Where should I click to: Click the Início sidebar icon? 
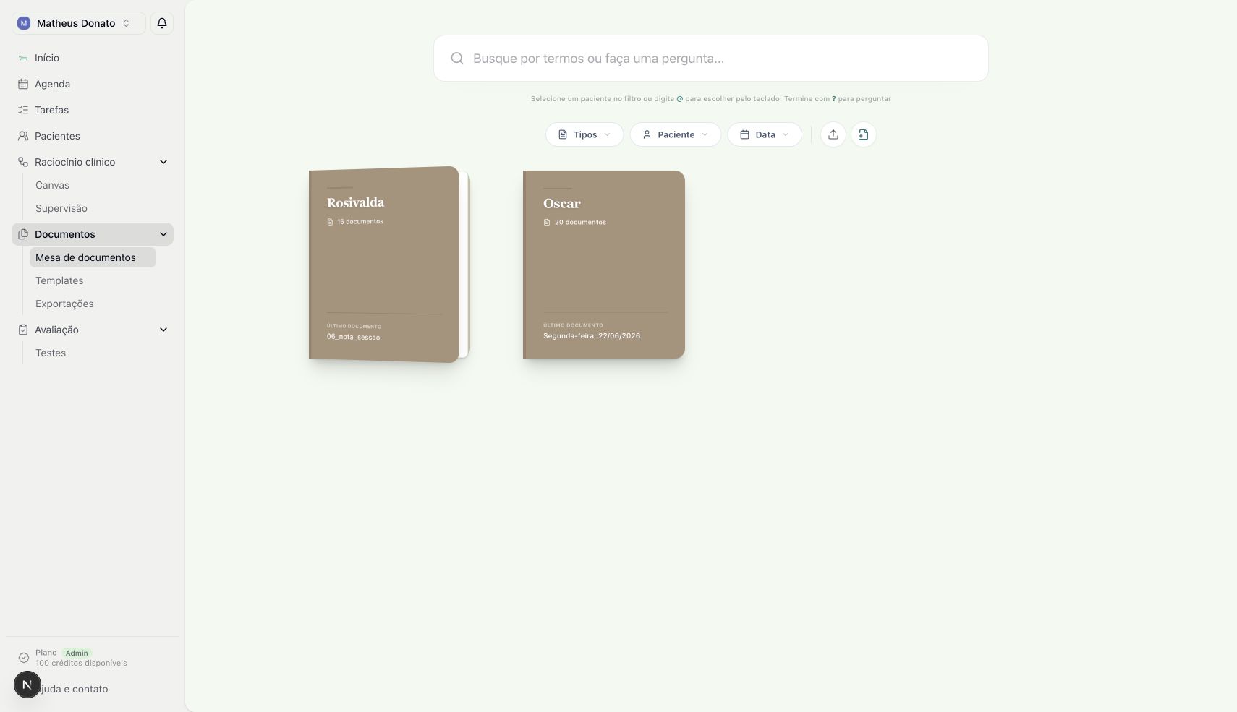[x=23, y=58]
